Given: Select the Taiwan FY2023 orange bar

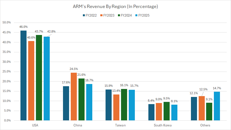Looking at the screenshot, I should [116, 107].
